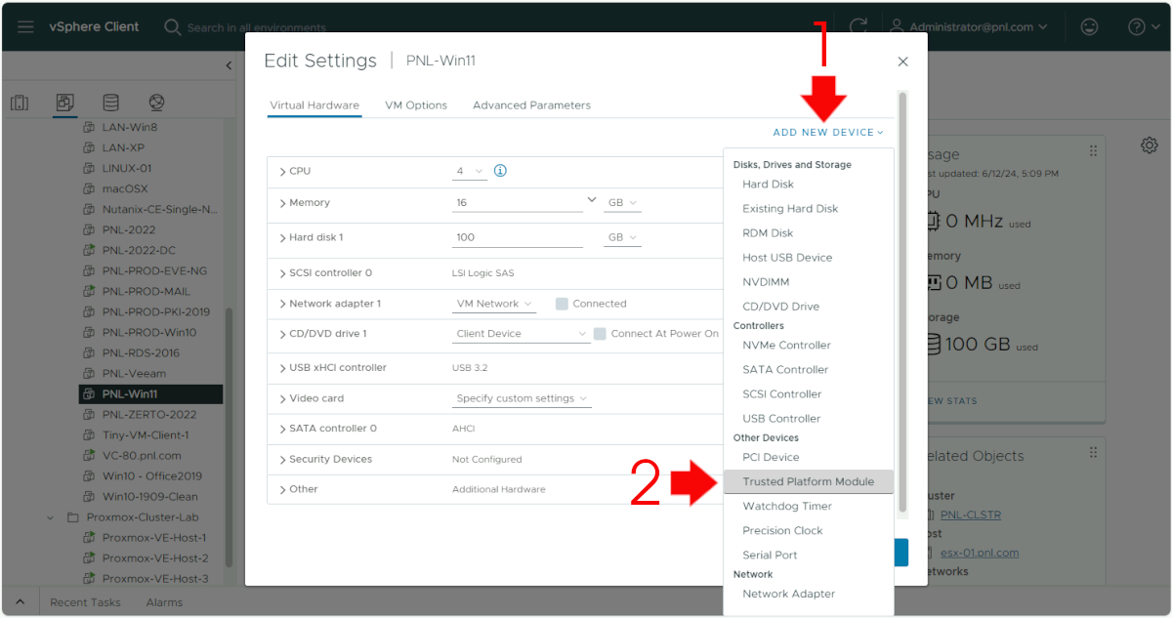Open the vSphere Client hamburger menu
The height and width of the screenshot is (618, 1172).
coord(26,26)
